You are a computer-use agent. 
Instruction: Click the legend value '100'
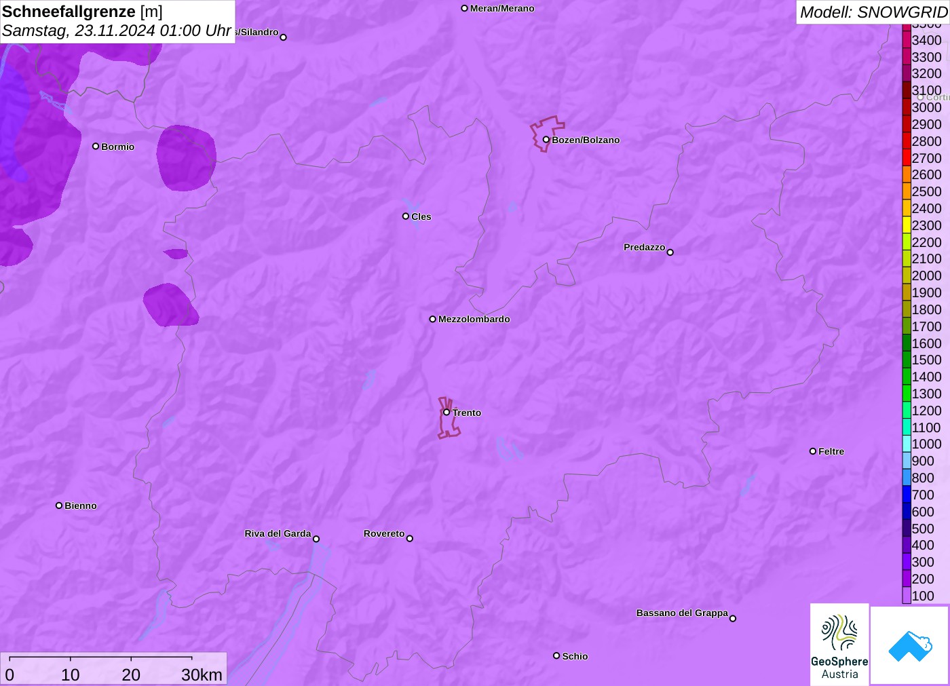[923, 596]
